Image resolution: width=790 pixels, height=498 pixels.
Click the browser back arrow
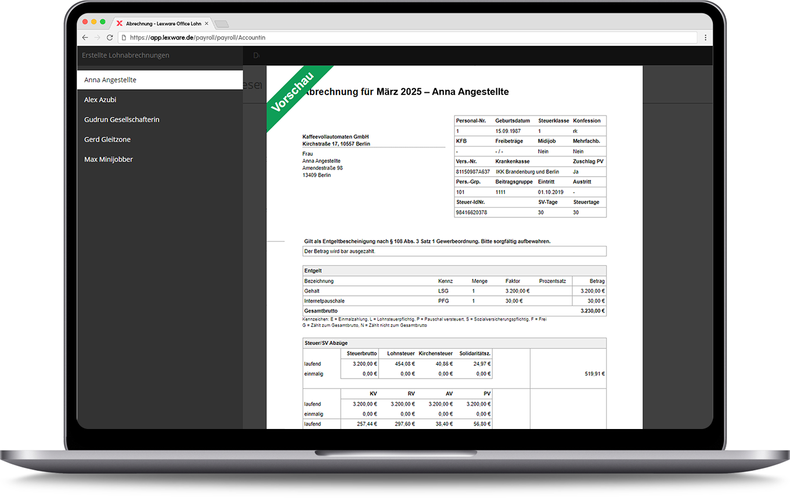pyautogui.click(x=85, y=38)
